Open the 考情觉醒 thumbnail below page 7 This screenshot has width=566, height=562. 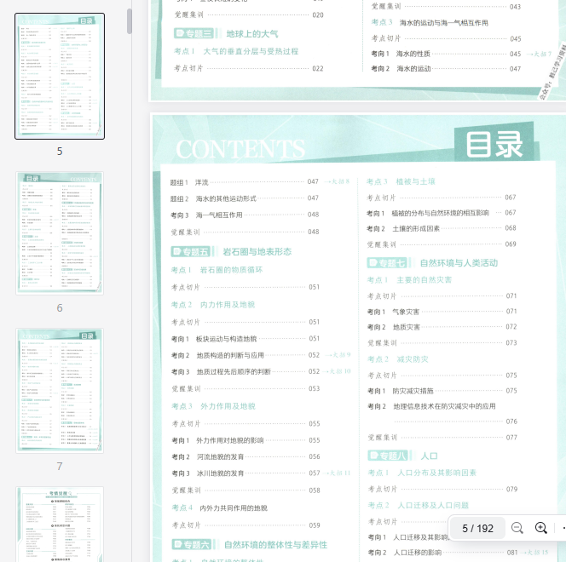tap(60, 525)
